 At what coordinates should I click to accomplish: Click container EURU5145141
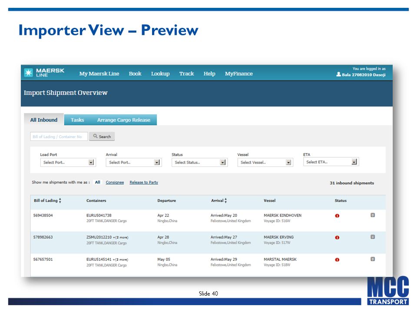[x=99, y=259]
